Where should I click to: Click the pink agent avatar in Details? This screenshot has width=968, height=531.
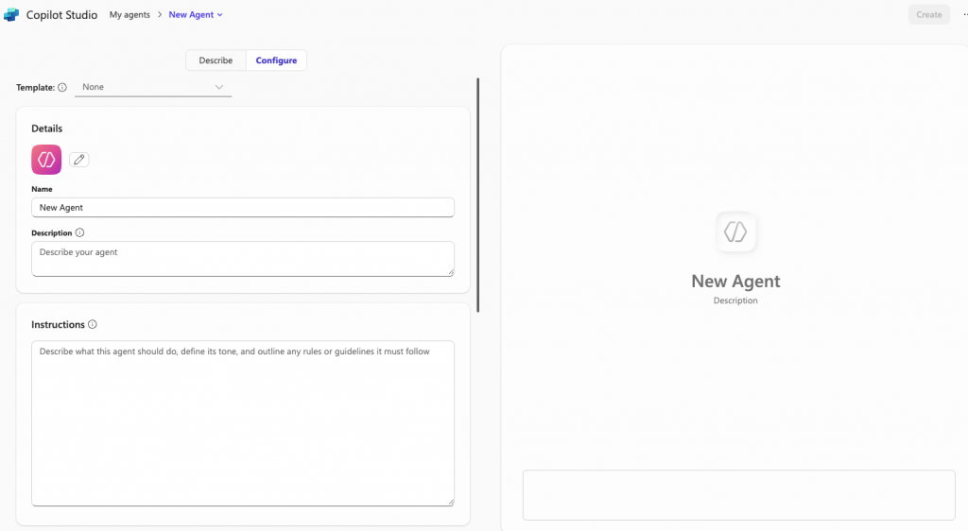pyautogui.click(x=46, y=160)
